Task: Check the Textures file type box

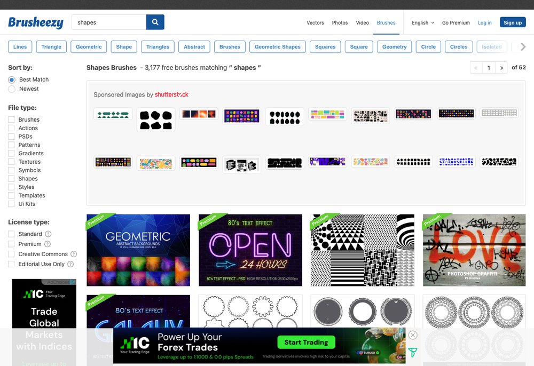Action: point(11,162)
